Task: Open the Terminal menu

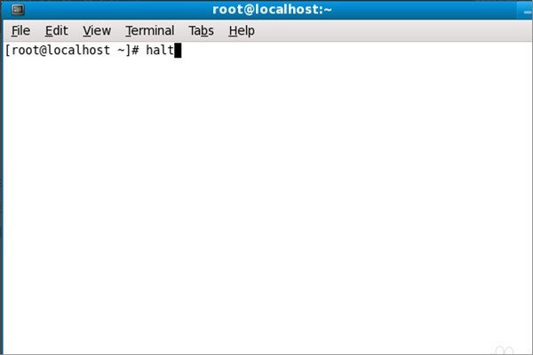Action: (150, 31)
